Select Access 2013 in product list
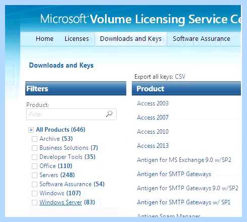Viewport: 247px width, 222px height. pyautogui.click(x=153, y=146)
